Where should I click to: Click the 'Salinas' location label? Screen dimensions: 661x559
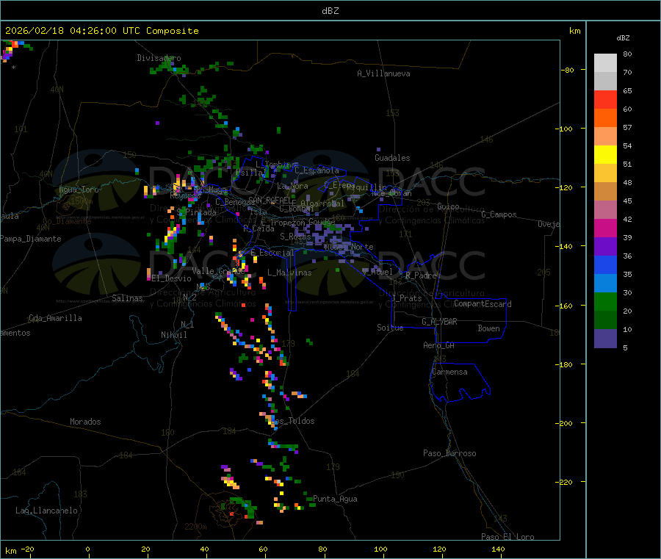pos(127,298)
